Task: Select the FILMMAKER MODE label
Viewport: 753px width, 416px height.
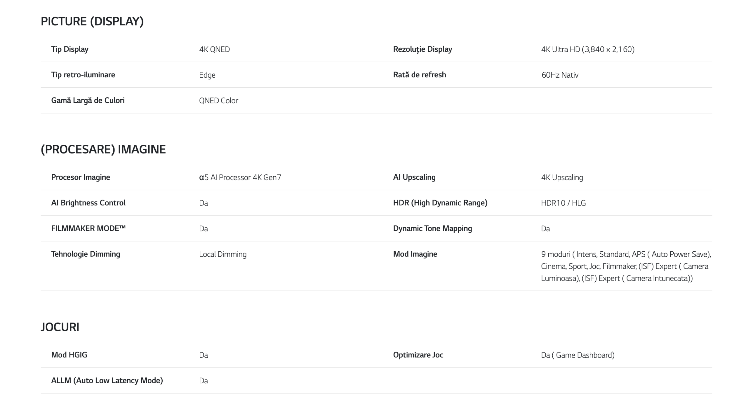Action: [88, 228]
